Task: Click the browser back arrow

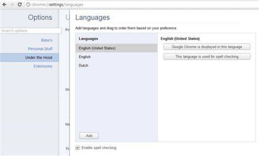Action: point(4,4)
